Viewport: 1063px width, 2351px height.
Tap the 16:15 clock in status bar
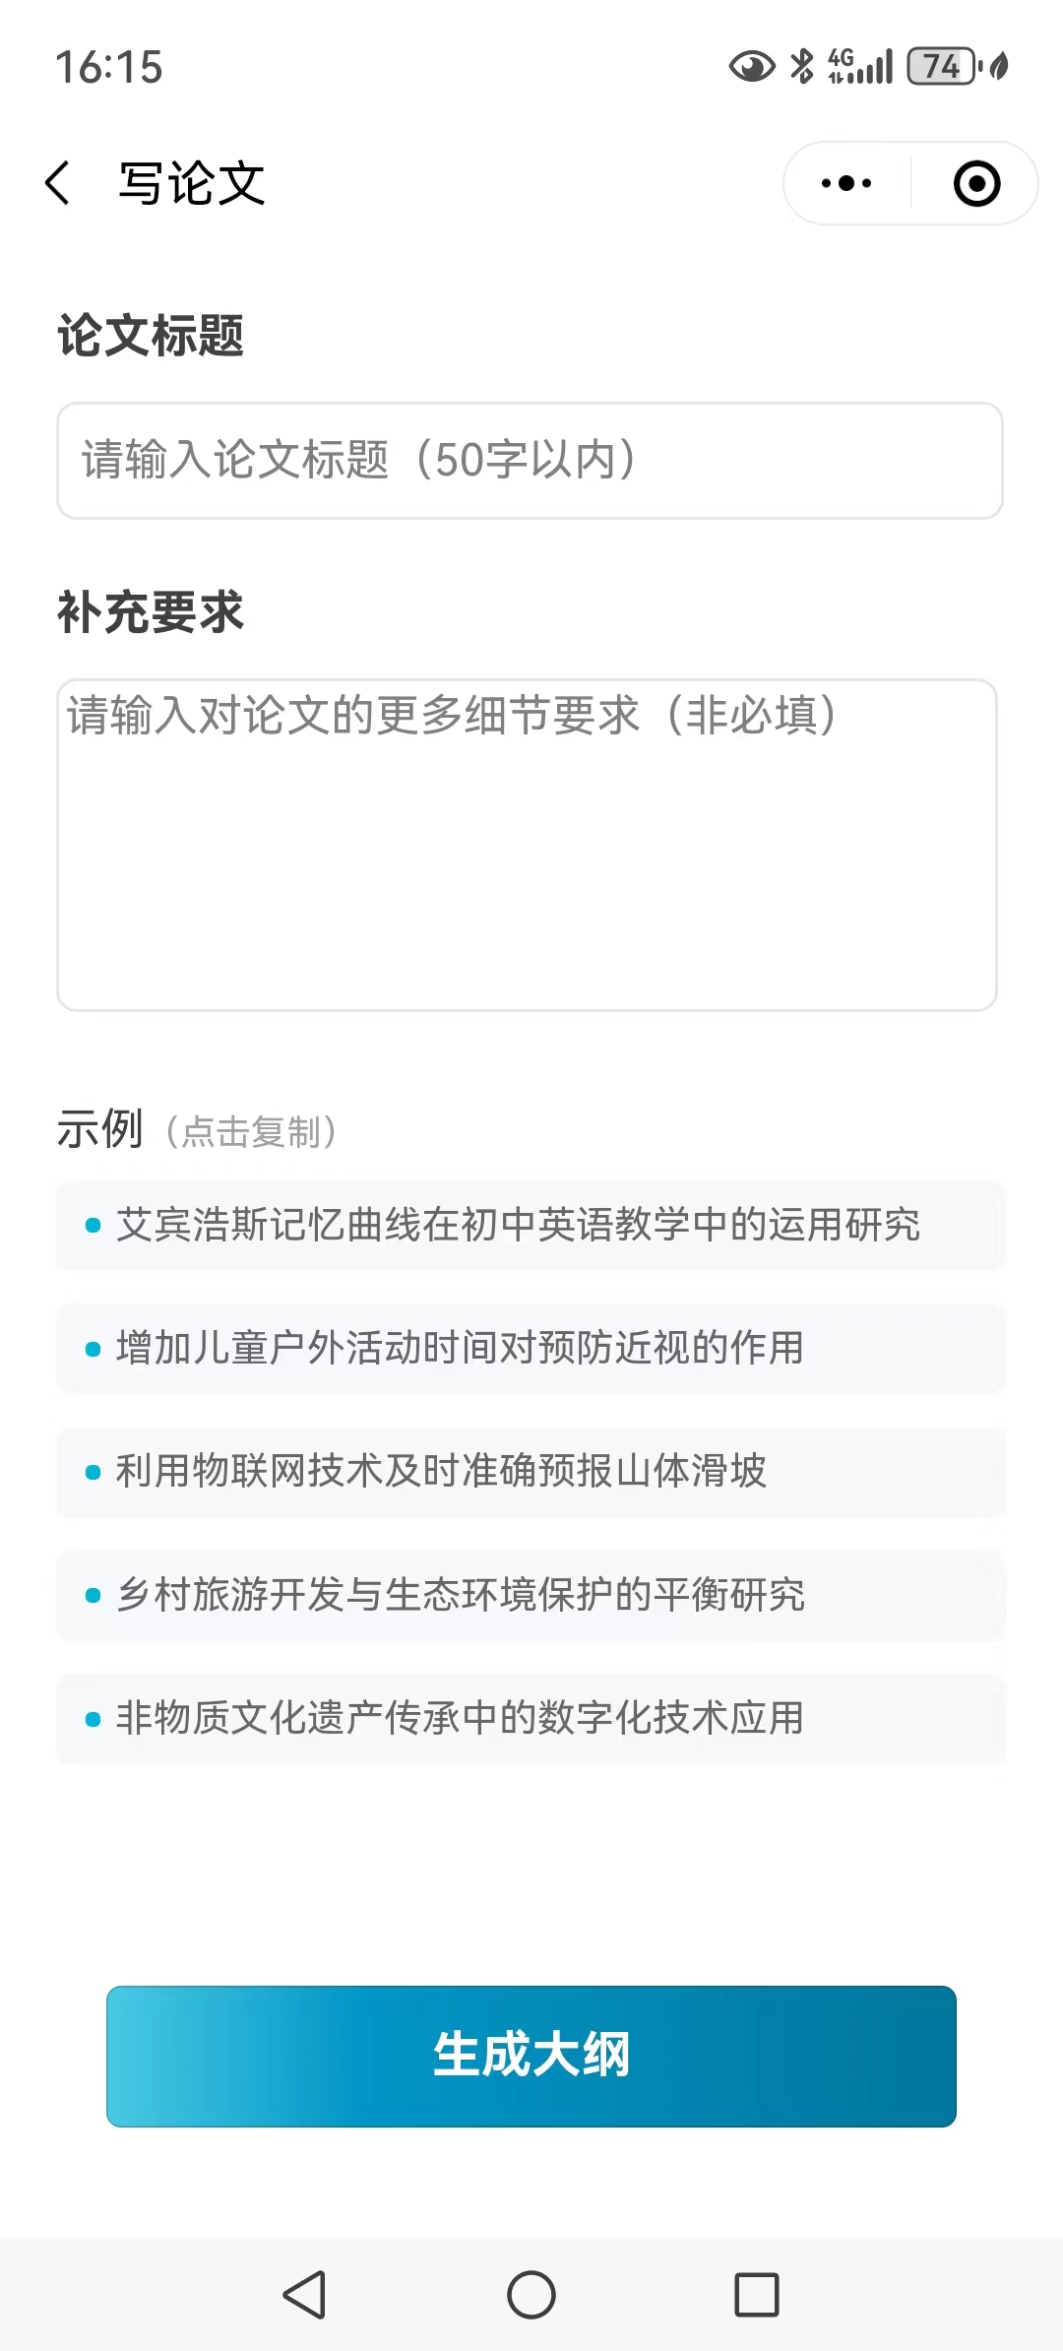pyautogui.click(x=108, y=67)
